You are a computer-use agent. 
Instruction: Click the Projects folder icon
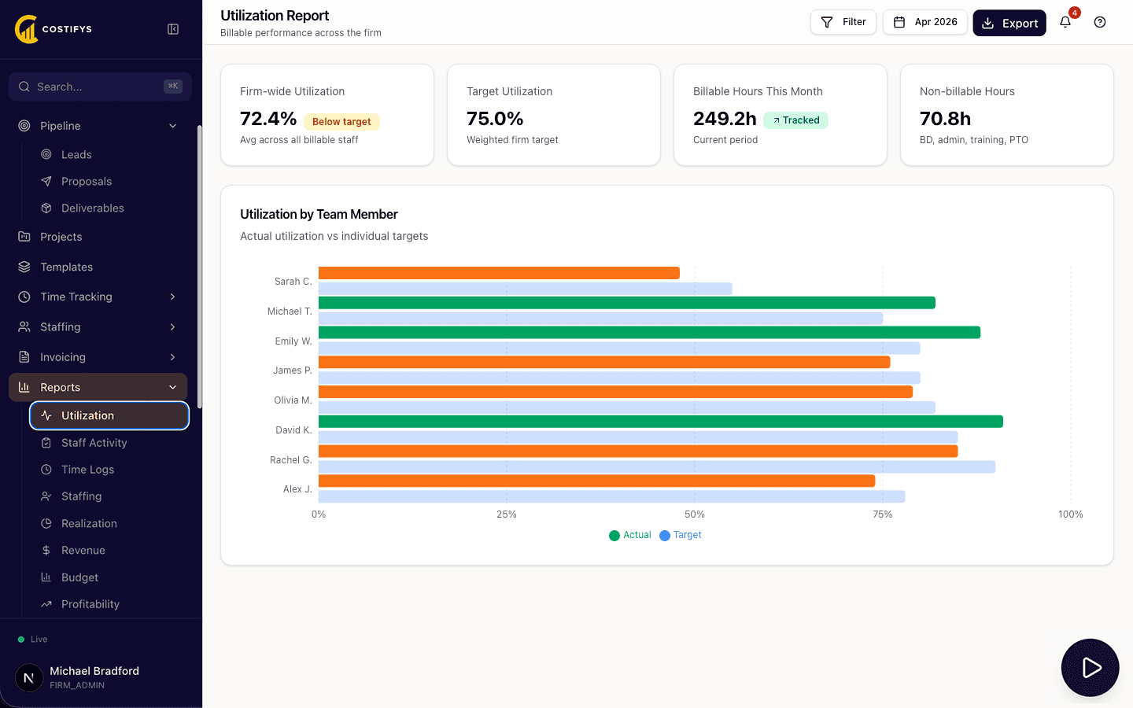(24, 237)
